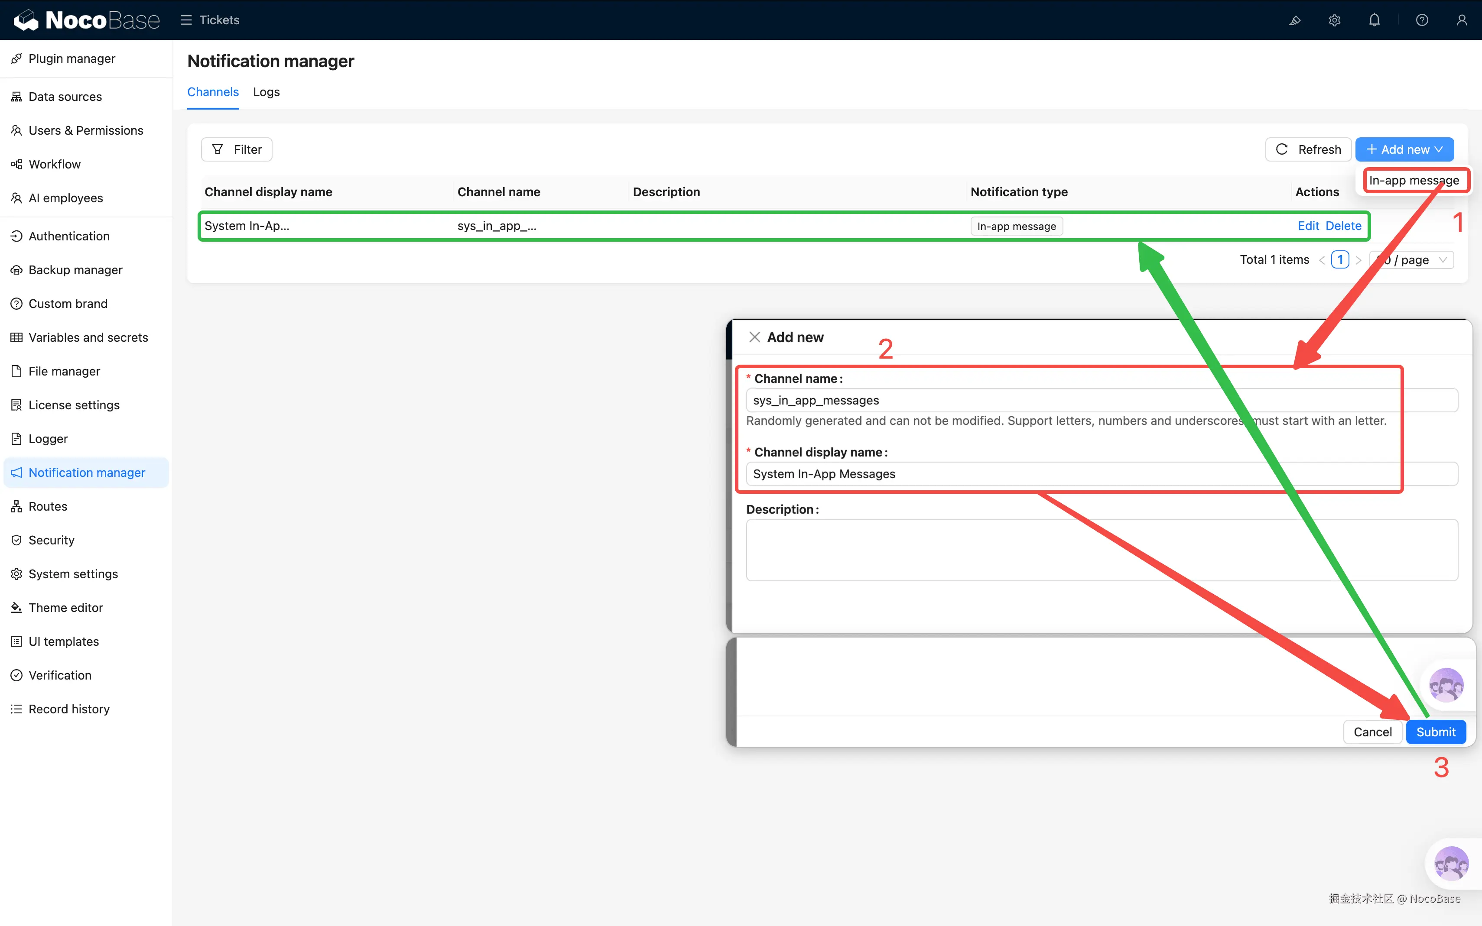This screenshot has width=1482, height=926.
Task: Open the settings gear in top bar
Action: (x=1334, y=20)
